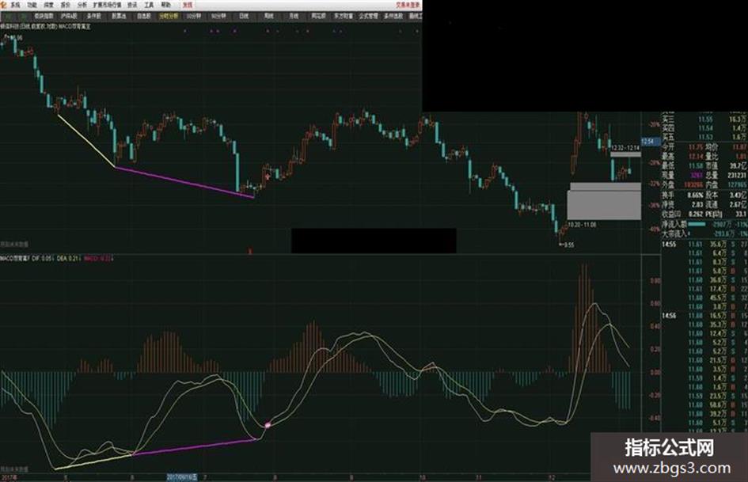Screen dimensions: 748x482
Task: Select the 沪深A股 toolbar button
Action: [x=69, y=16]
